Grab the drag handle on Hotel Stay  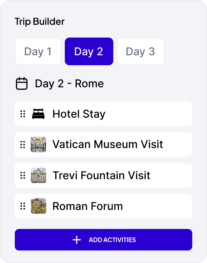coord(23,114)
